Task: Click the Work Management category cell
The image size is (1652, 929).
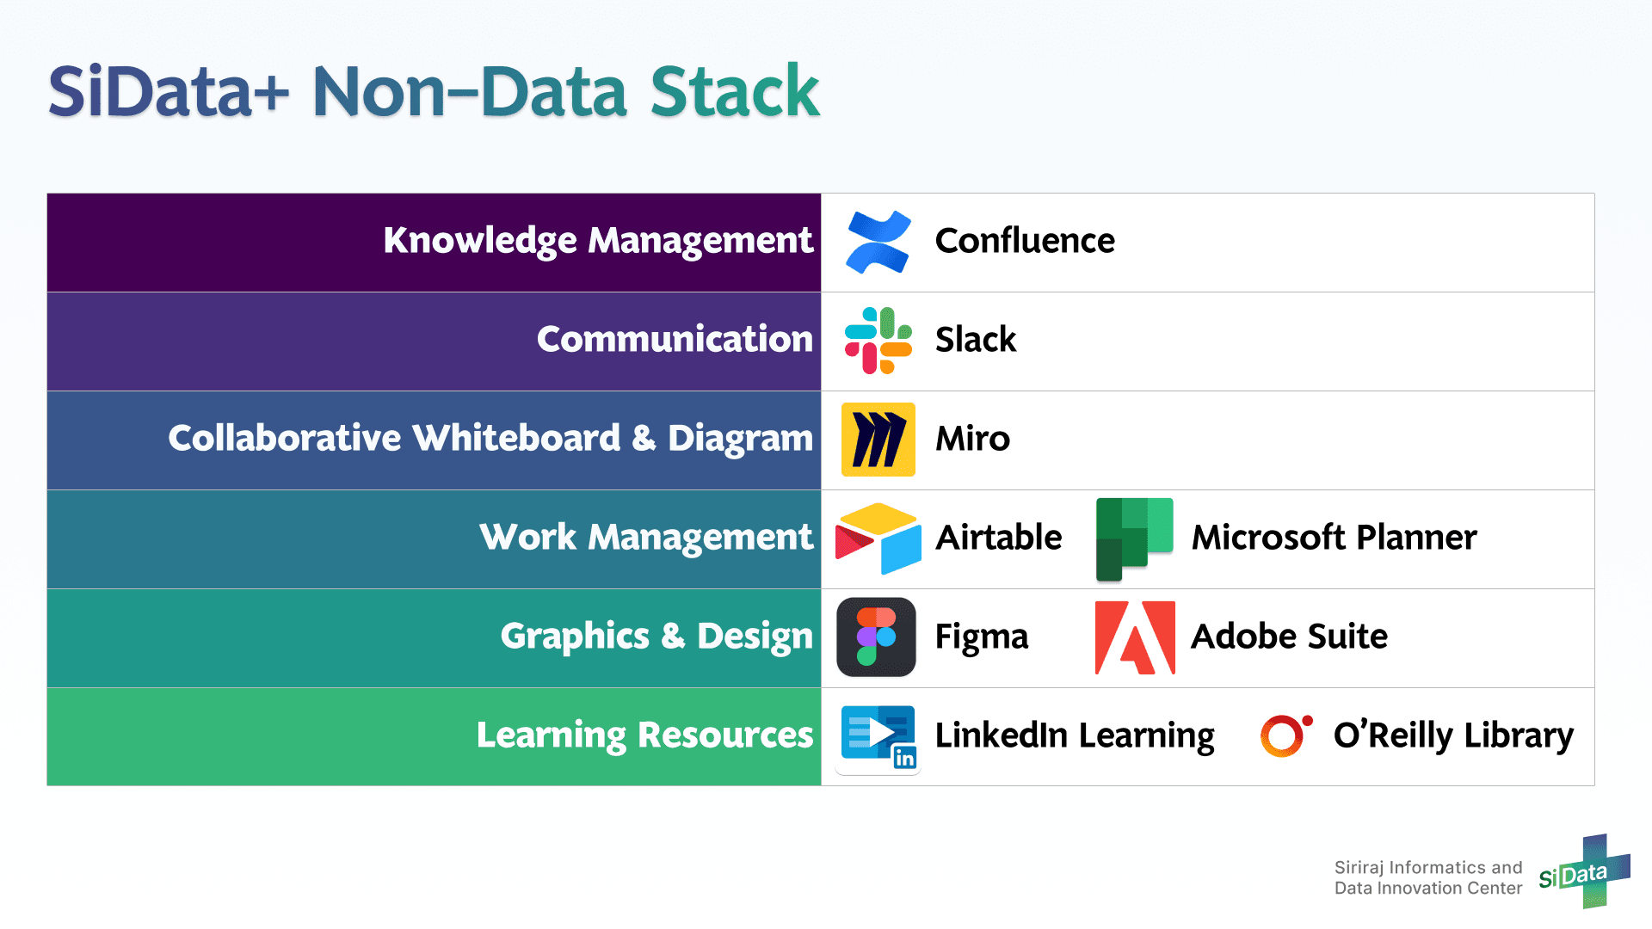Action: (x=434, y=538)
